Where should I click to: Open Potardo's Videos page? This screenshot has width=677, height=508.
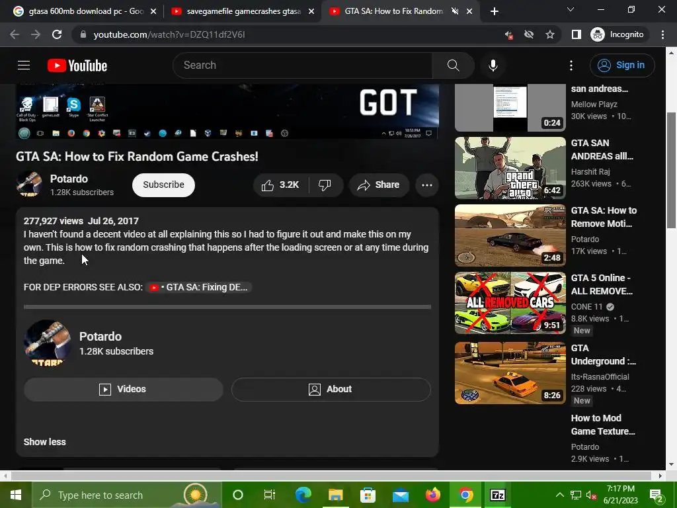pos(123,389)
